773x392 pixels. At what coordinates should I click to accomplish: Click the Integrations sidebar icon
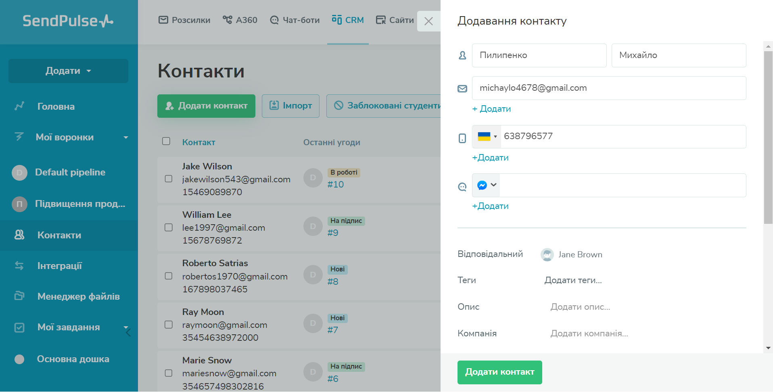(19, 266)
